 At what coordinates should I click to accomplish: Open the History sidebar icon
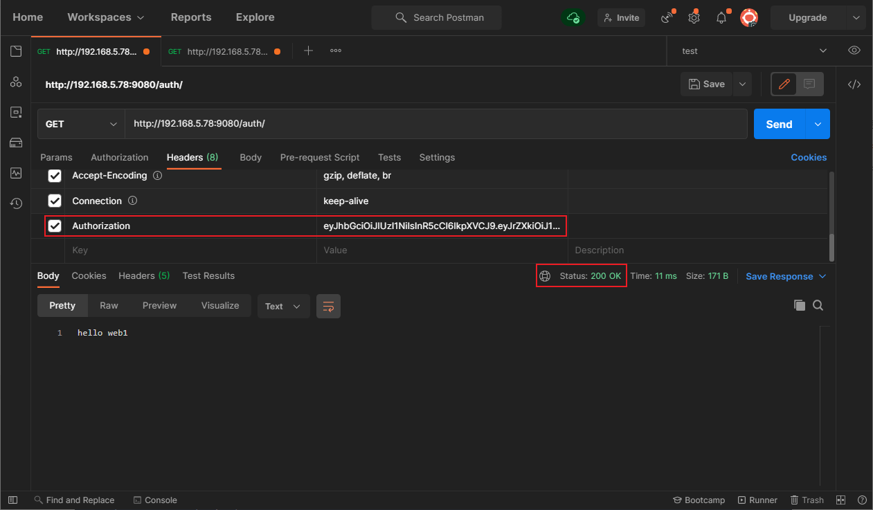15,203
